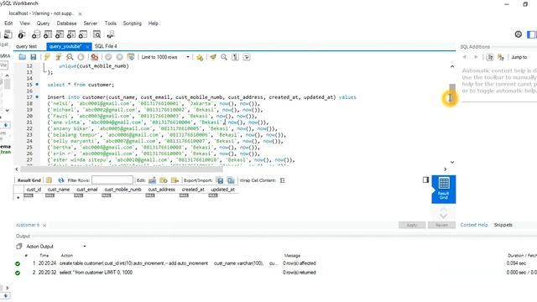Viewport: 537px width, 302px height.
Task: Open the View menu
Action: click(24, 23)
